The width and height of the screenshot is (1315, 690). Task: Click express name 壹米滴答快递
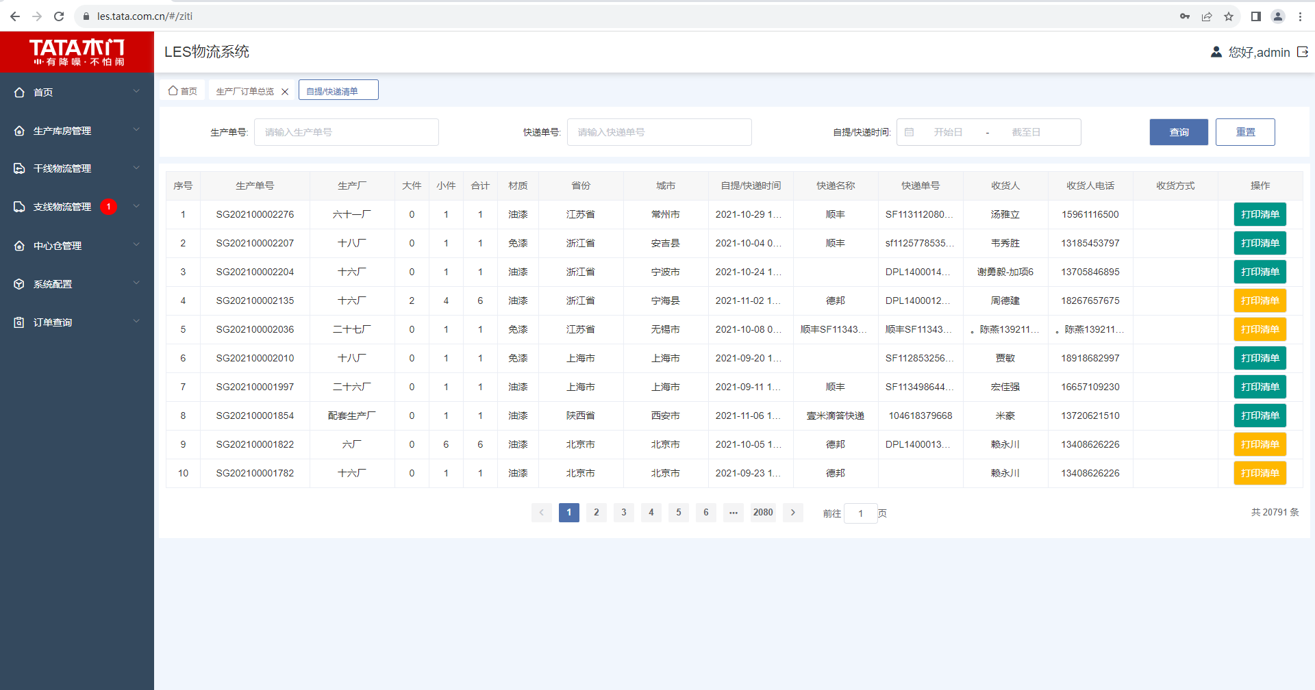tap(836, 416)
